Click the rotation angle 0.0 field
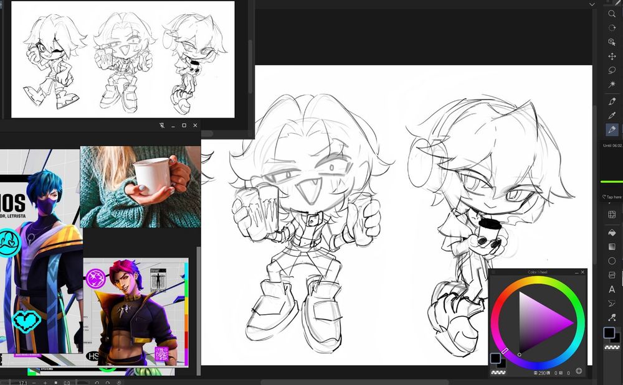The image size is (623, 385). click(x=67, y=383)
